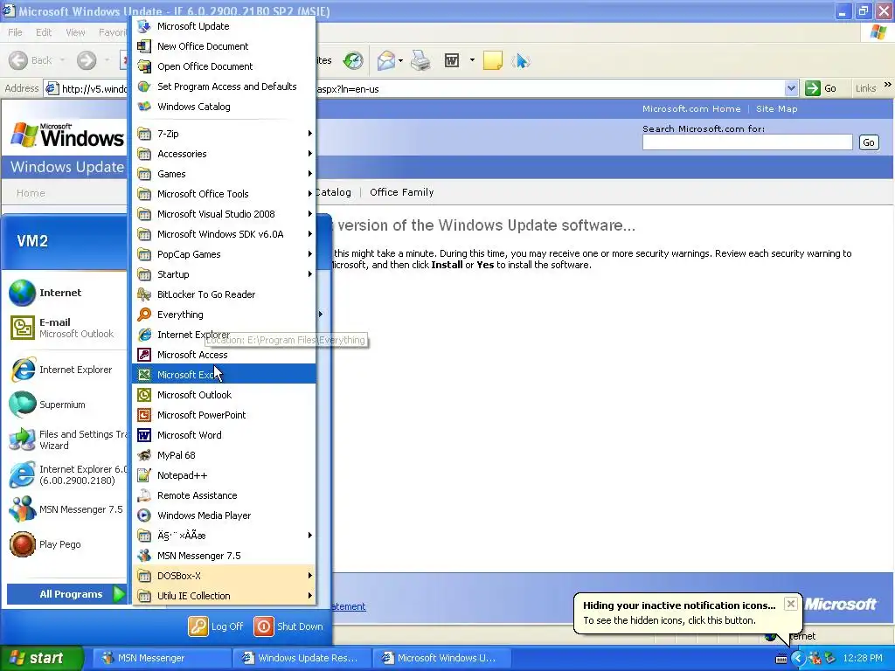Click the Notepad++ icon

[x=144, y=475]
